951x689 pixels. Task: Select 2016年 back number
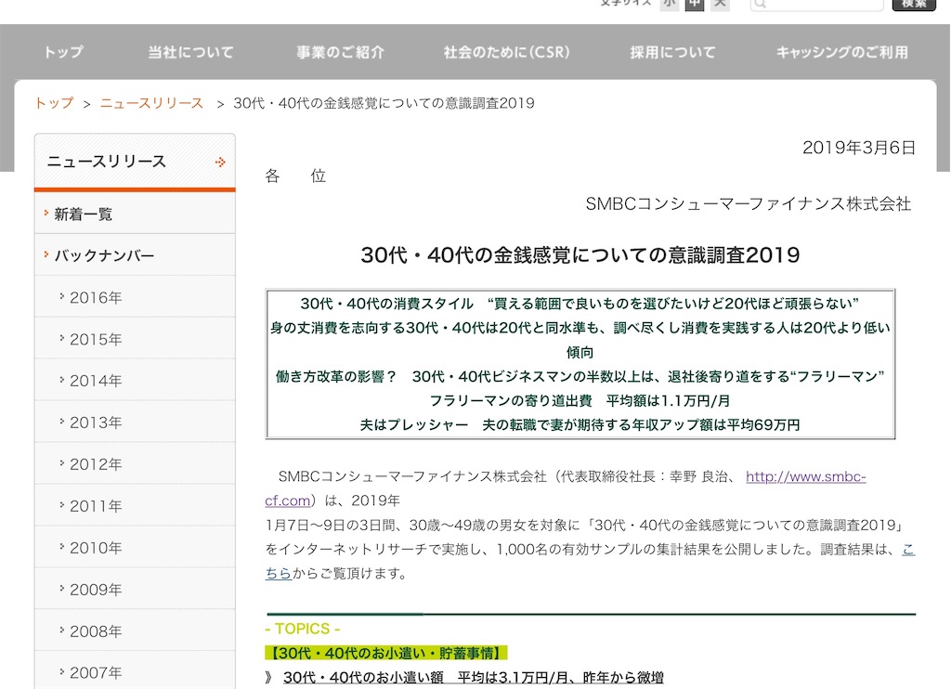click(x=135, y=297)
